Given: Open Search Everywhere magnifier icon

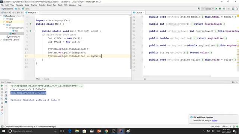Looking at the screenshot, I should [237, 9].
